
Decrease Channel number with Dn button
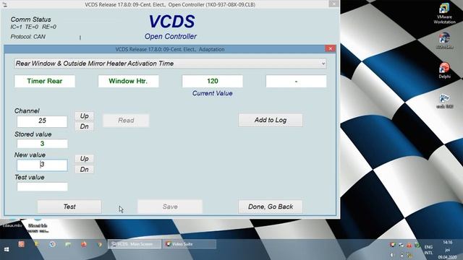tap(84, 126)
